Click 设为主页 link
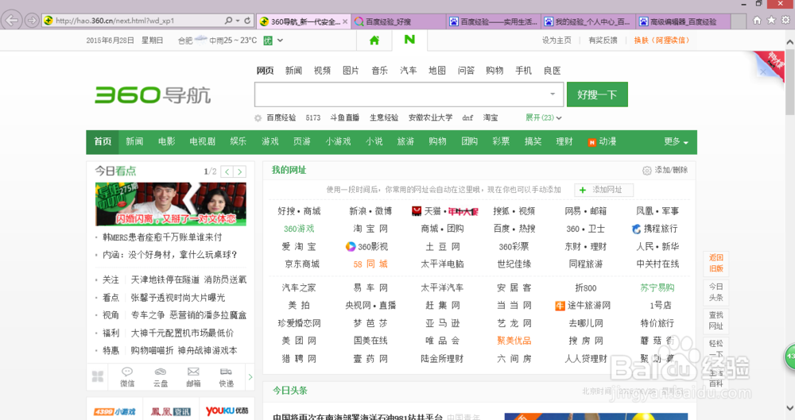This screenshot has height=420, width=795. [x=556, y=40]
